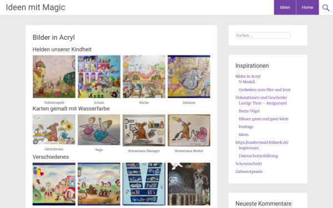This screenshot has width=333, height=208.
Task: Open the night church tower painting thumbnail
Action: click(x=189, y=184)
